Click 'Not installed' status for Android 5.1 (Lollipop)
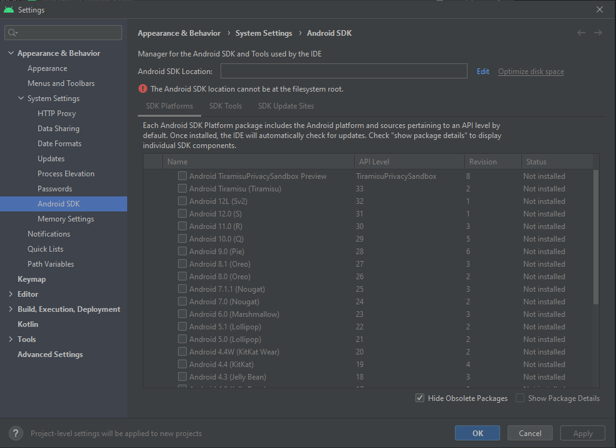The image size is (616, 448). (x=544, y=327)
